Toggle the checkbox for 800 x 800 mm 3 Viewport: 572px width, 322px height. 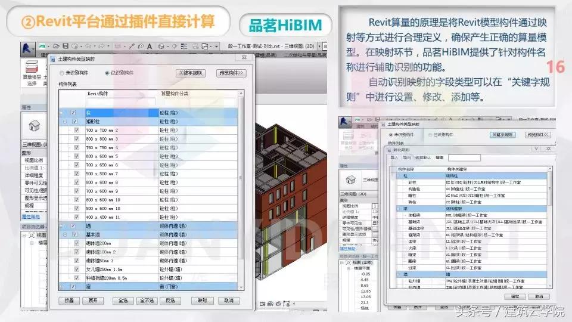tap(77, 139)
